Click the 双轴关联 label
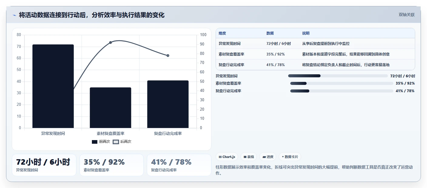The width and height of the screenshot is (427, 188). pos(406,15)
